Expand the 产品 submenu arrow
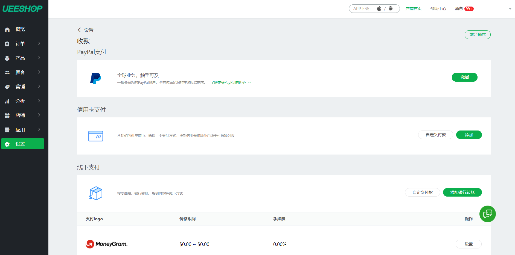Viewport: 515px width, 255px height. tap(39, 58)
